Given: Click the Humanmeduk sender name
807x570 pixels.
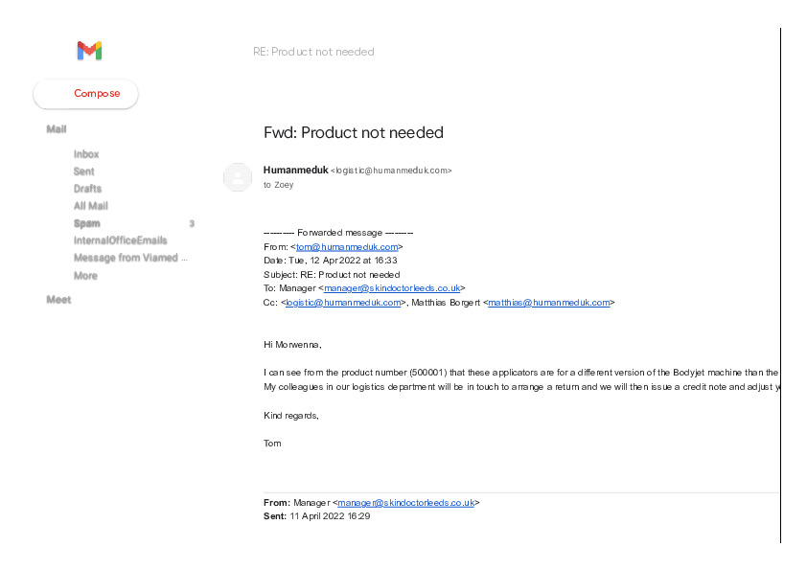Looking at the screenshot, I should [295, 170].
